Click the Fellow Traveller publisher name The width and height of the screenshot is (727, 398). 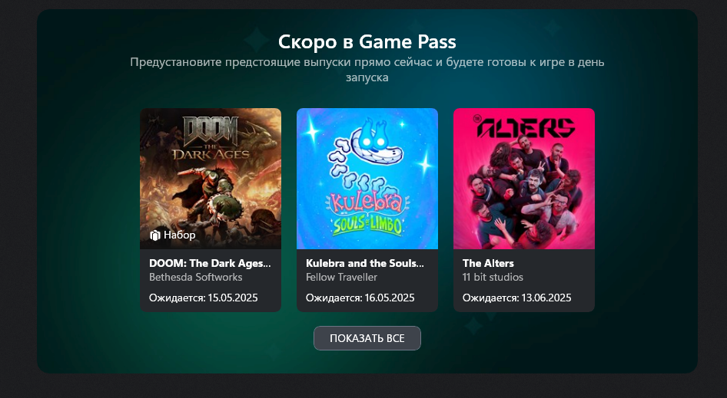[x=341, y=277]
